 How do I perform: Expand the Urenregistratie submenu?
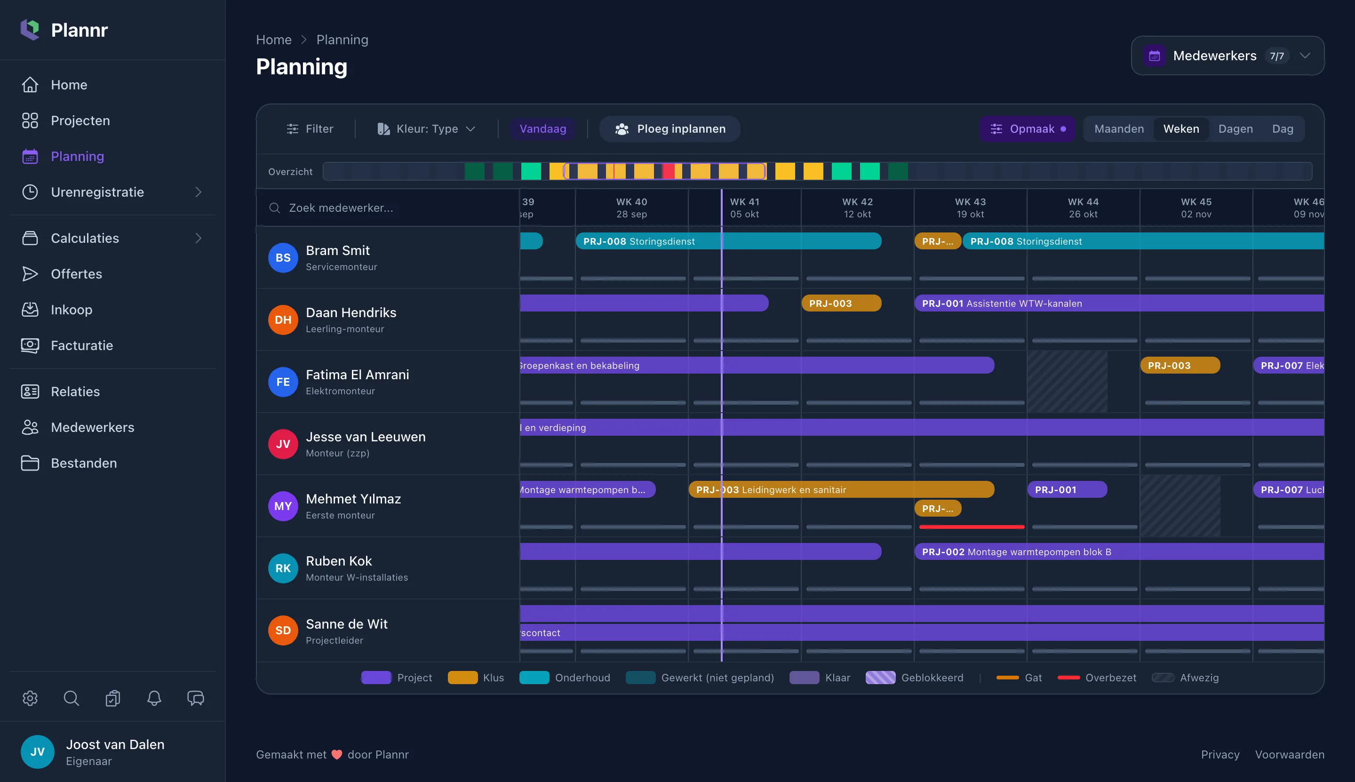[198, 192]
